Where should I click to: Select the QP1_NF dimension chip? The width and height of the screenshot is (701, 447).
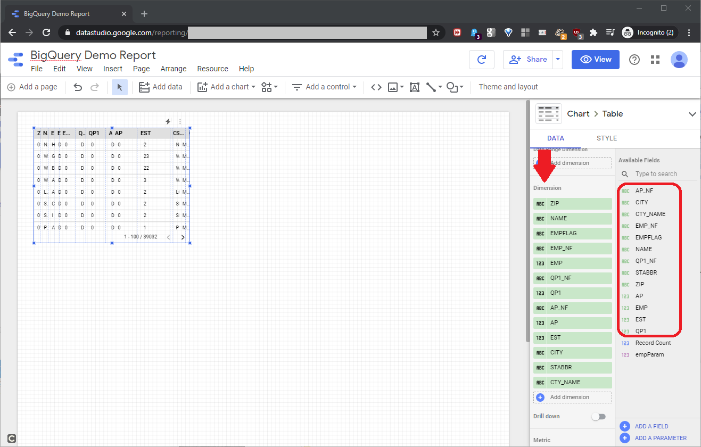tap(573, 278)
